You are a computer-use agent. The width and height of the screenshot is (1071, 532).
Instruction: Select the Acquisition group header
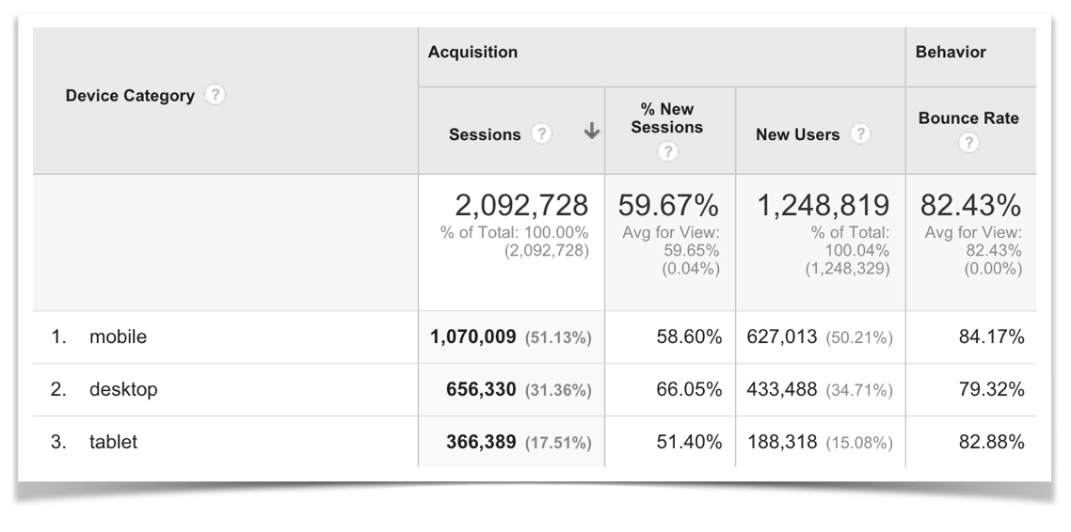pos(472,53)
